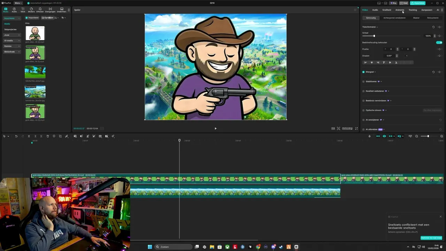Expand the Bibliotheek sidebar section
This screenshot has width=446, height=251.
point(11,52)
